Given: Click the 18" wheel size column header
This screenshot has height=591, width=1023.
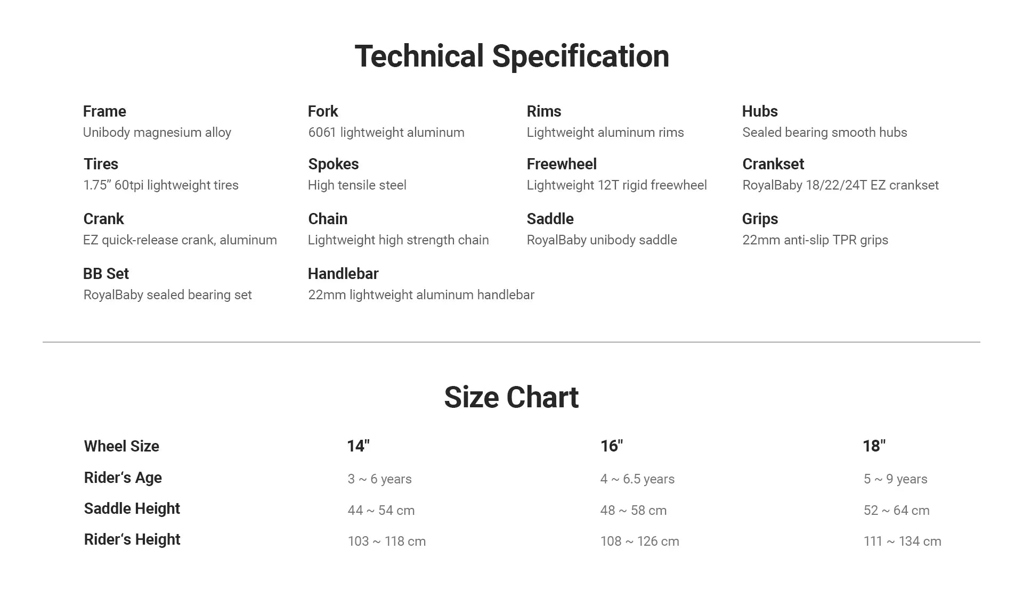Looking at the screenshot, I should pyautogui.click(x=874, y=446).
